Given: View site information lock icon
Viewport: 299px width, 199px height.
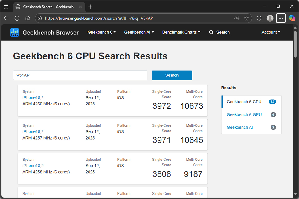Looking at the screenshot, I should pyautogui.click(x=40, y=18).
